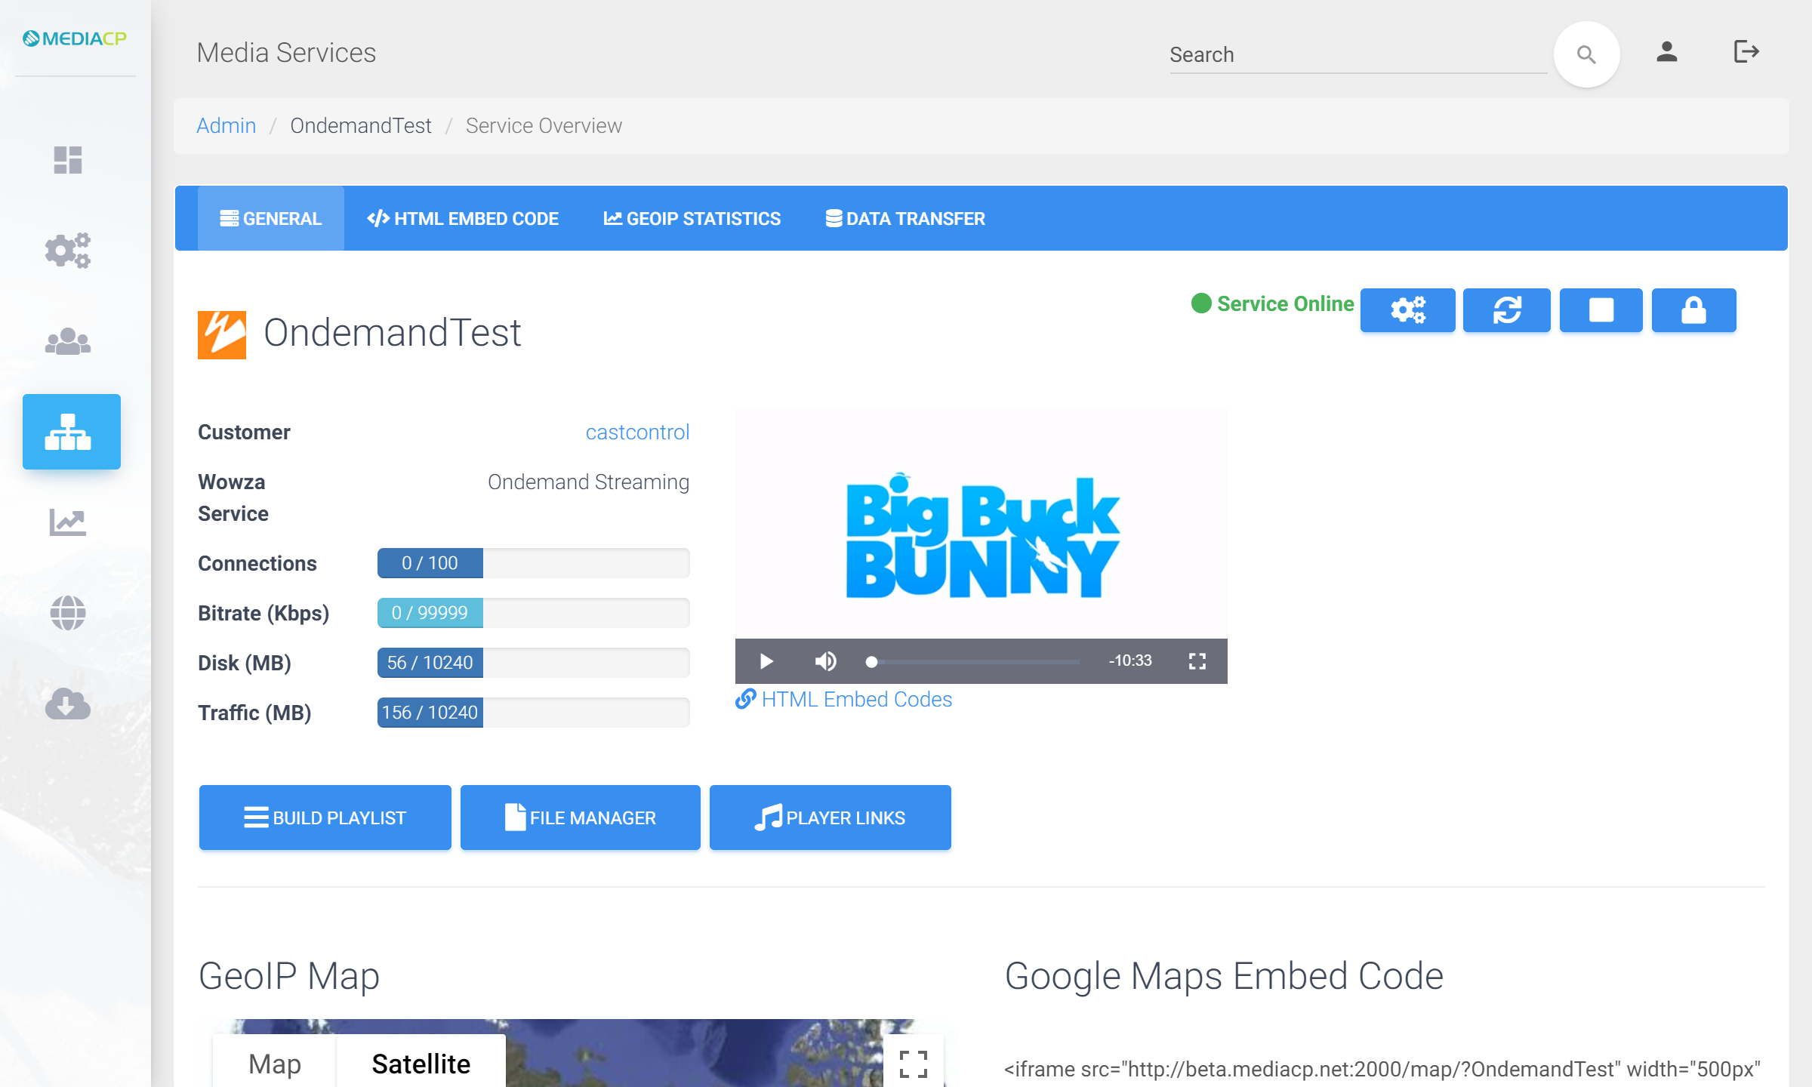
Task: Click the globe icon in sidebar
Action: (x=68, y=613)
